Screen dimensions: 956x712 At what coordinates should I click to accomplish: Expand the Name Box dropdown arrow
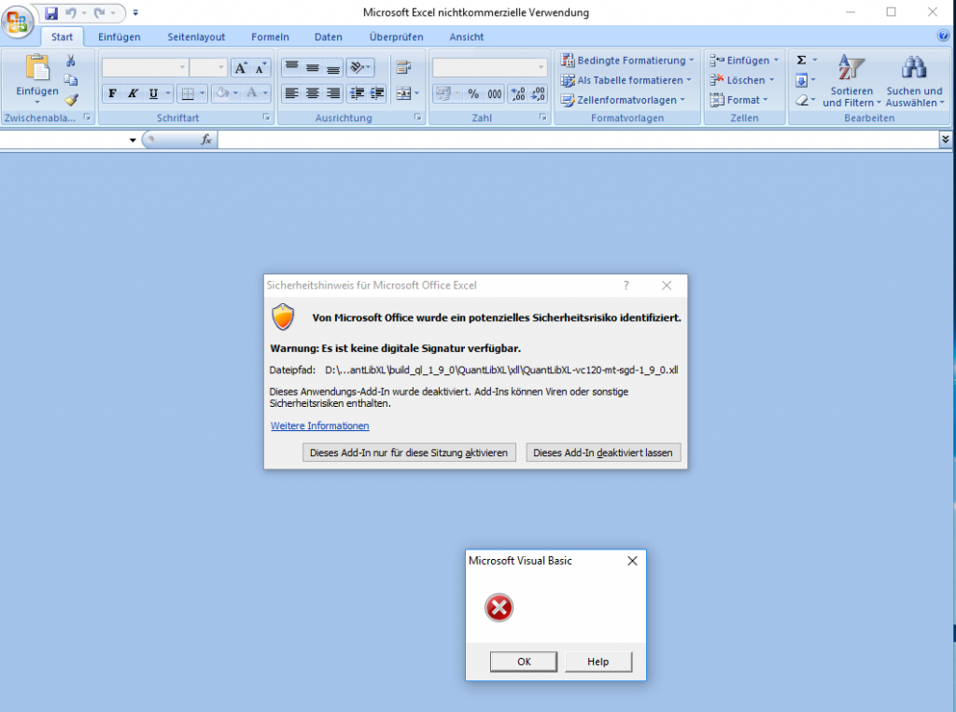pyautogui.click(x=133, y=140)
